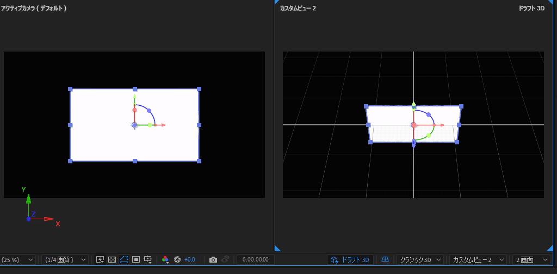Click the 0:00:00:00 timecode field
557x274 pixels.
click(256, 259)
